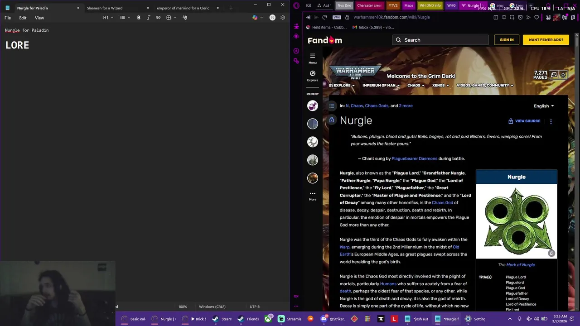Click the WANT FEWER ADS? button
This screenshot has width=580, height=326.
(x=546, y=40)
